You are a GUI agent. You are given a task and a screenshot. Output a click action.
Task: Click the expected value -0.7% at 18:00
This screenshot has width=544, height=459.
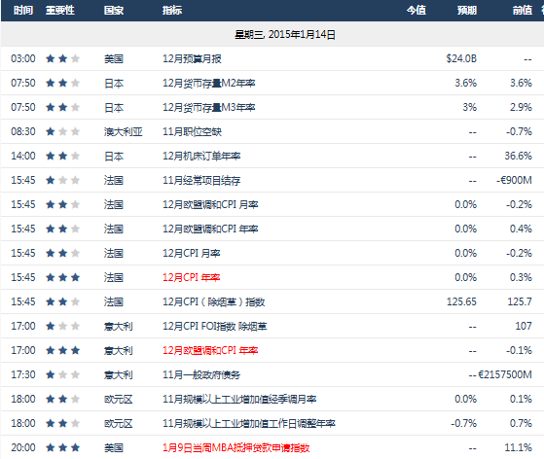463,423
